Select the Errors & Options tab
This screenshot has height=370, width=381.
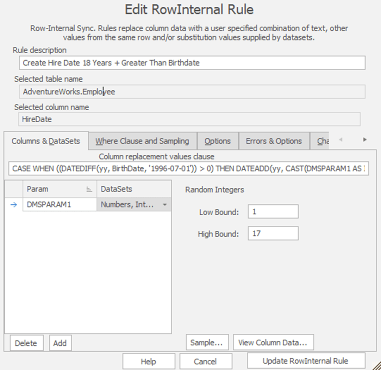point(274,141)
